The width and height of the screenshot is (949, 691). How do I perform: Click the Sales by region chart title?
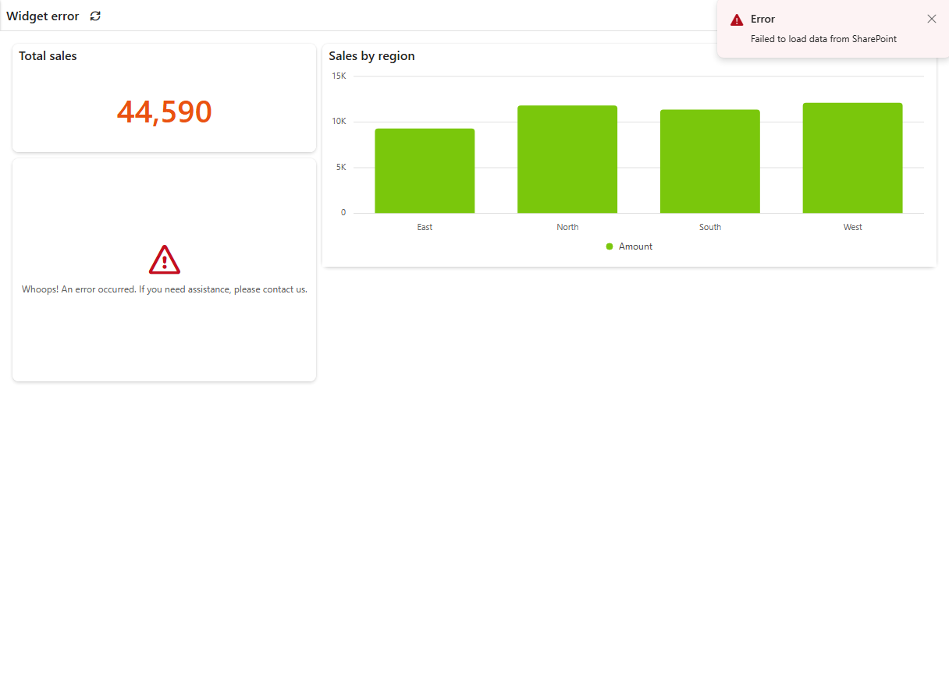(x=371, y=56)
